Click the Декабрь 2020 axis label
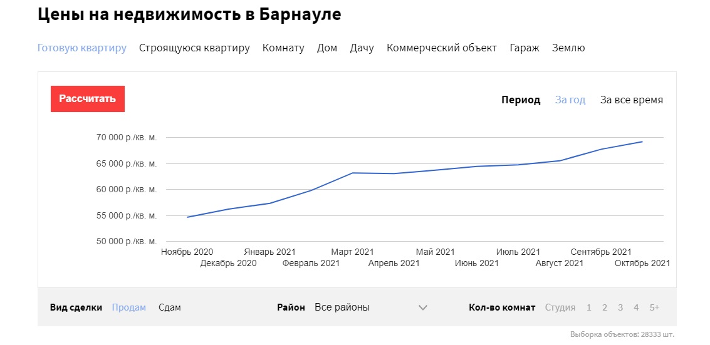Image resolution: width=710 pixels, height=345 pixels. (x=229, y=263)
